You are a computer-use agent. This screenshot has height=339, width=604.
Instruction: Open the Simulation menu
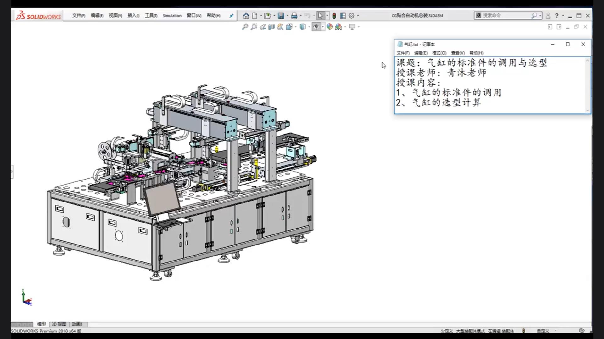pyautogui.click(x=172, y=16)
